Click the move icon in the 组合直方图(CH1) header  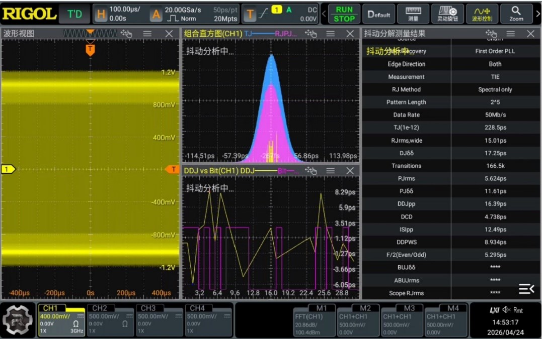click(311, 34)
